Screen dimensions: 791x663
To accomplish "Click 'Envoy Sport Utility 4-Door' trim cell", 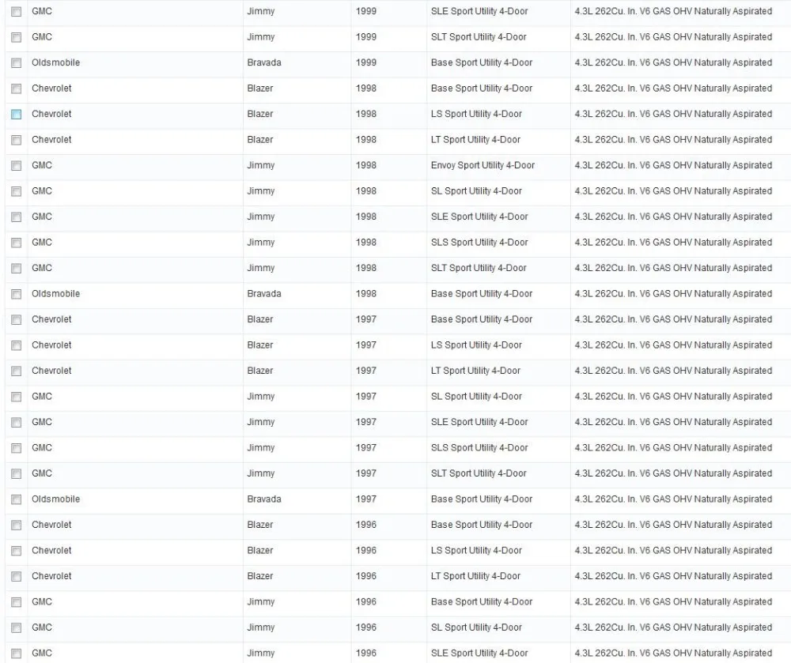I will 483,165.
